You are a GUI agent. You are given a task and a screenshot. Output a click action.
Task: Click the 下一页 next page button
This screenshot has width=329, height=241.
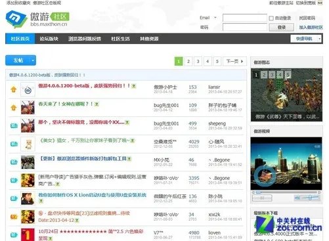[234, 61]
